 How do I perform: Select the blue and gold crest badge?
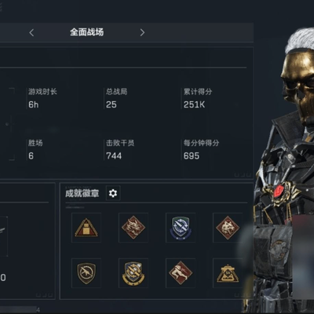click(133, 273)
